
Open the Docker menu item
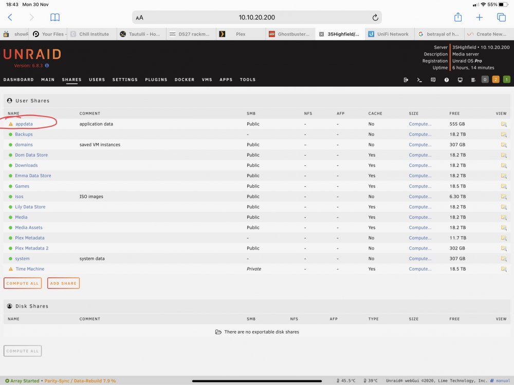point(184,80)
